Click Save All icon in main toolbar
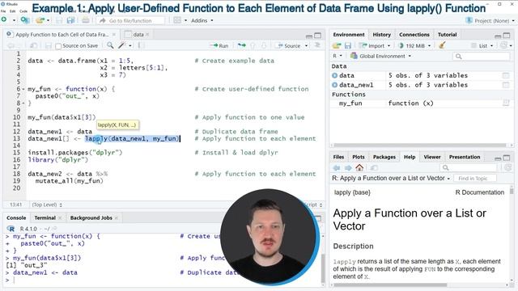The height and width of the screenshot is (291, 518). tap(70, 20)
